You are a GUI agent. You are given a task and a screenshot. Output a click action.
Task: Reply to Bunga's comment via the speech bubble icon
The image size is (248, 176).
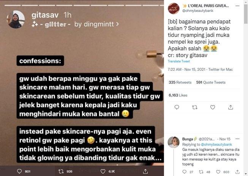pyautogui.click(x=184, y=172)
